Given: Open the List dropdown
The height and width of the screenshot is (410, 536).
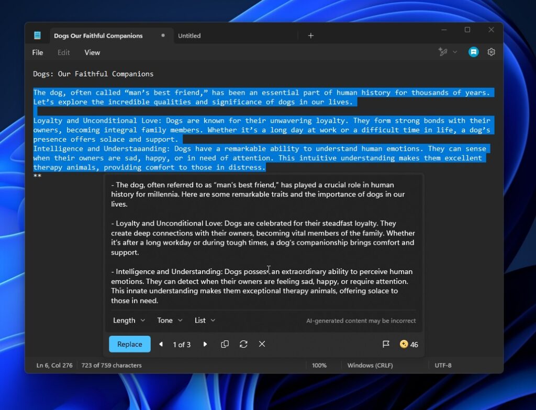Looking at the screenshot, I should tap(204, 320).
